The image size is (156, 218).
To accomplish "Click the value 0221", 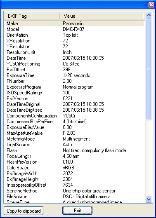I will (68, 98).
